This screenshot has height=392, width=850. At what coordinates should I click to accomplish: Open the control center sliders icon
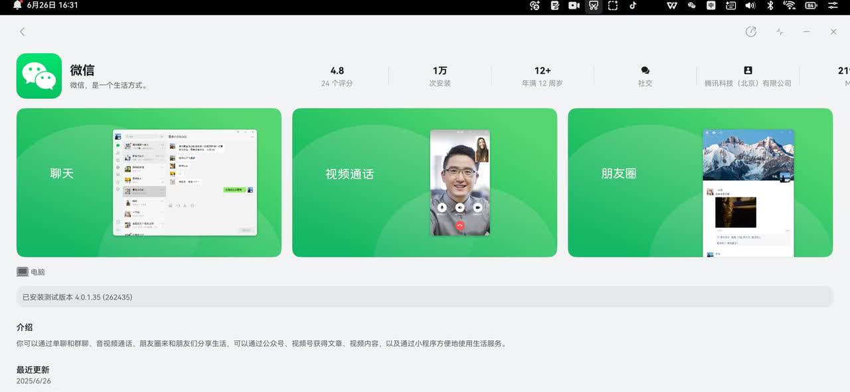[833, 5]
